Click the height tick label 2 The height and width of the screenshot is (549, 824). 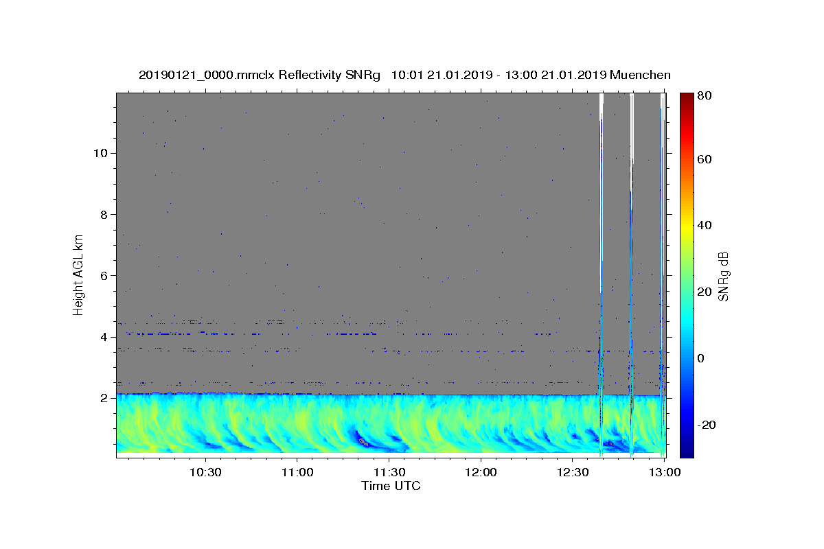click(x=105, y=398)
